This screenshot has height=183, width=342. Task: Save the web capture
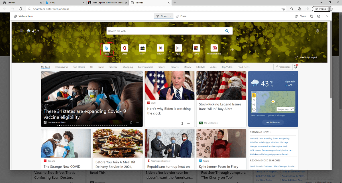318,16
